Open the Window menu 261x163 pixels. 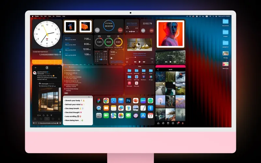tap(58, 16)
